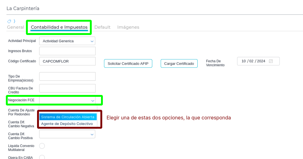Click the tag icon above General tab

(9, 21)
